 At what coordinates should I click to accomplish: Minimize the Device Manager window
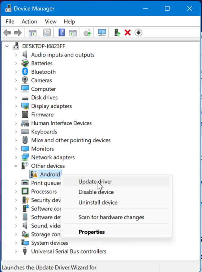click(x=145, y=8)
